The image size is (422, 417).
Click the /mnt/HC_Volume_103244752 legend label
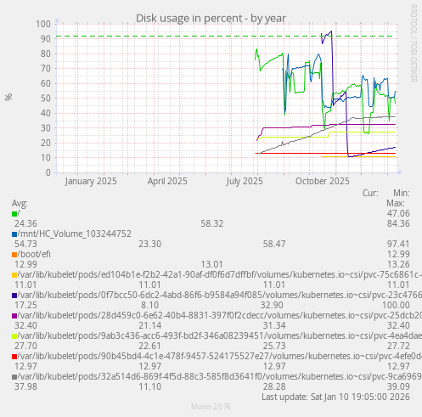pyautogui.click(x=75, y=234)
